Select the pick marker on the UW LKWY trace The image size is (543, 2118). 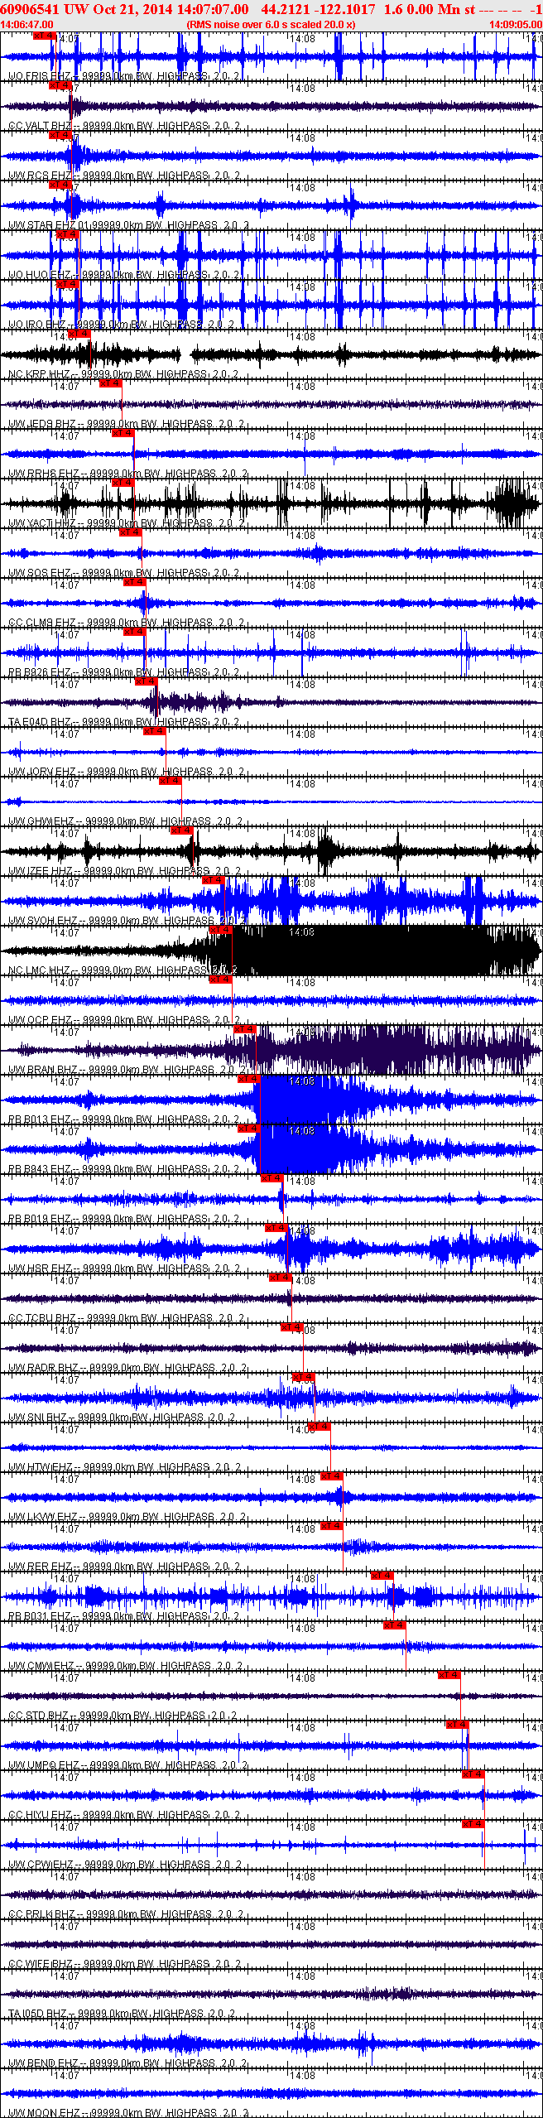point(332,1476)
